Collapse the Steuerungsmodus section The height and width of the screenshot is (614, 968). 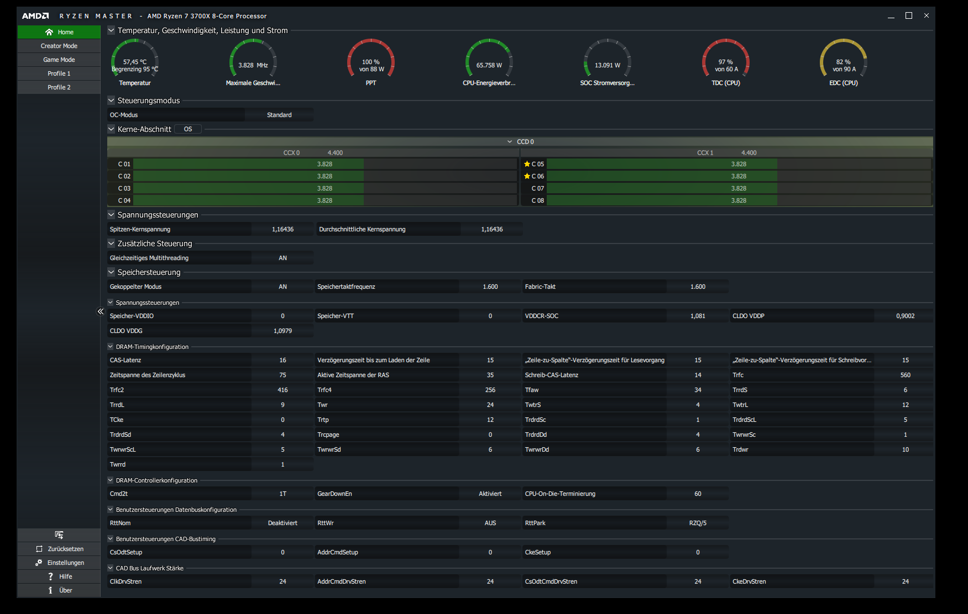tap(111, 100)
